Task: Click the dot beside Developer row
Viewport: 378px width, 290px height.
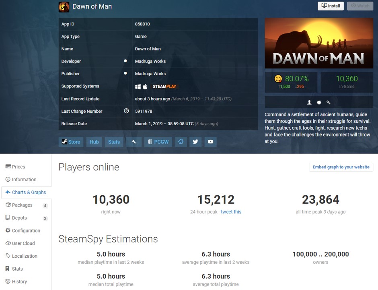Action: pyautogui.click(x=125, y=61)
